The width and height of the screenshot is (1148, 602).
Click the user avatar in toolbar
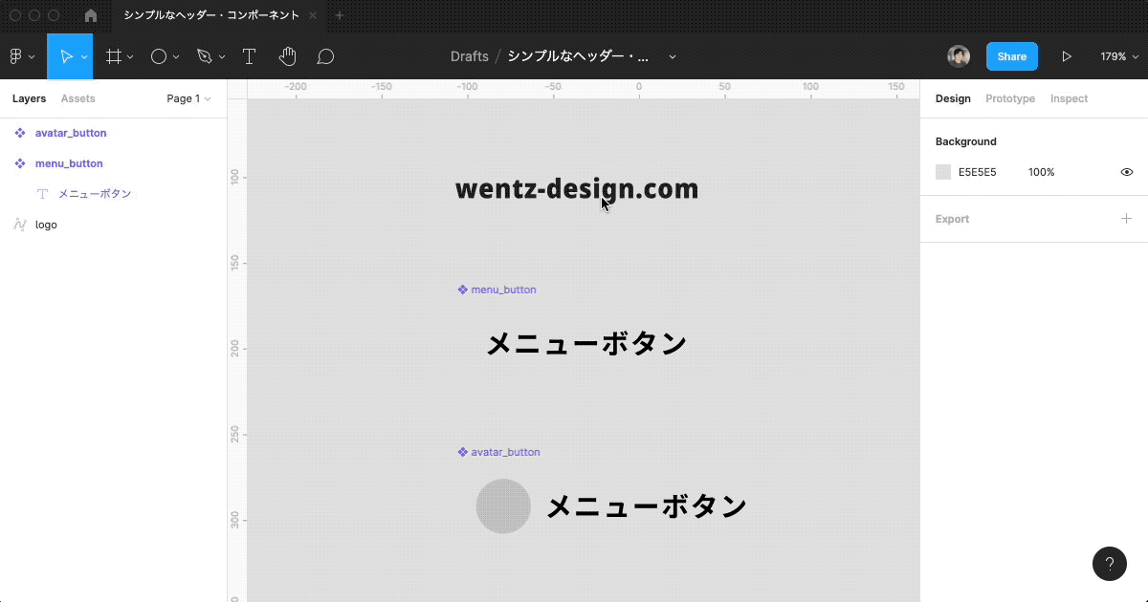pos(959,56)
